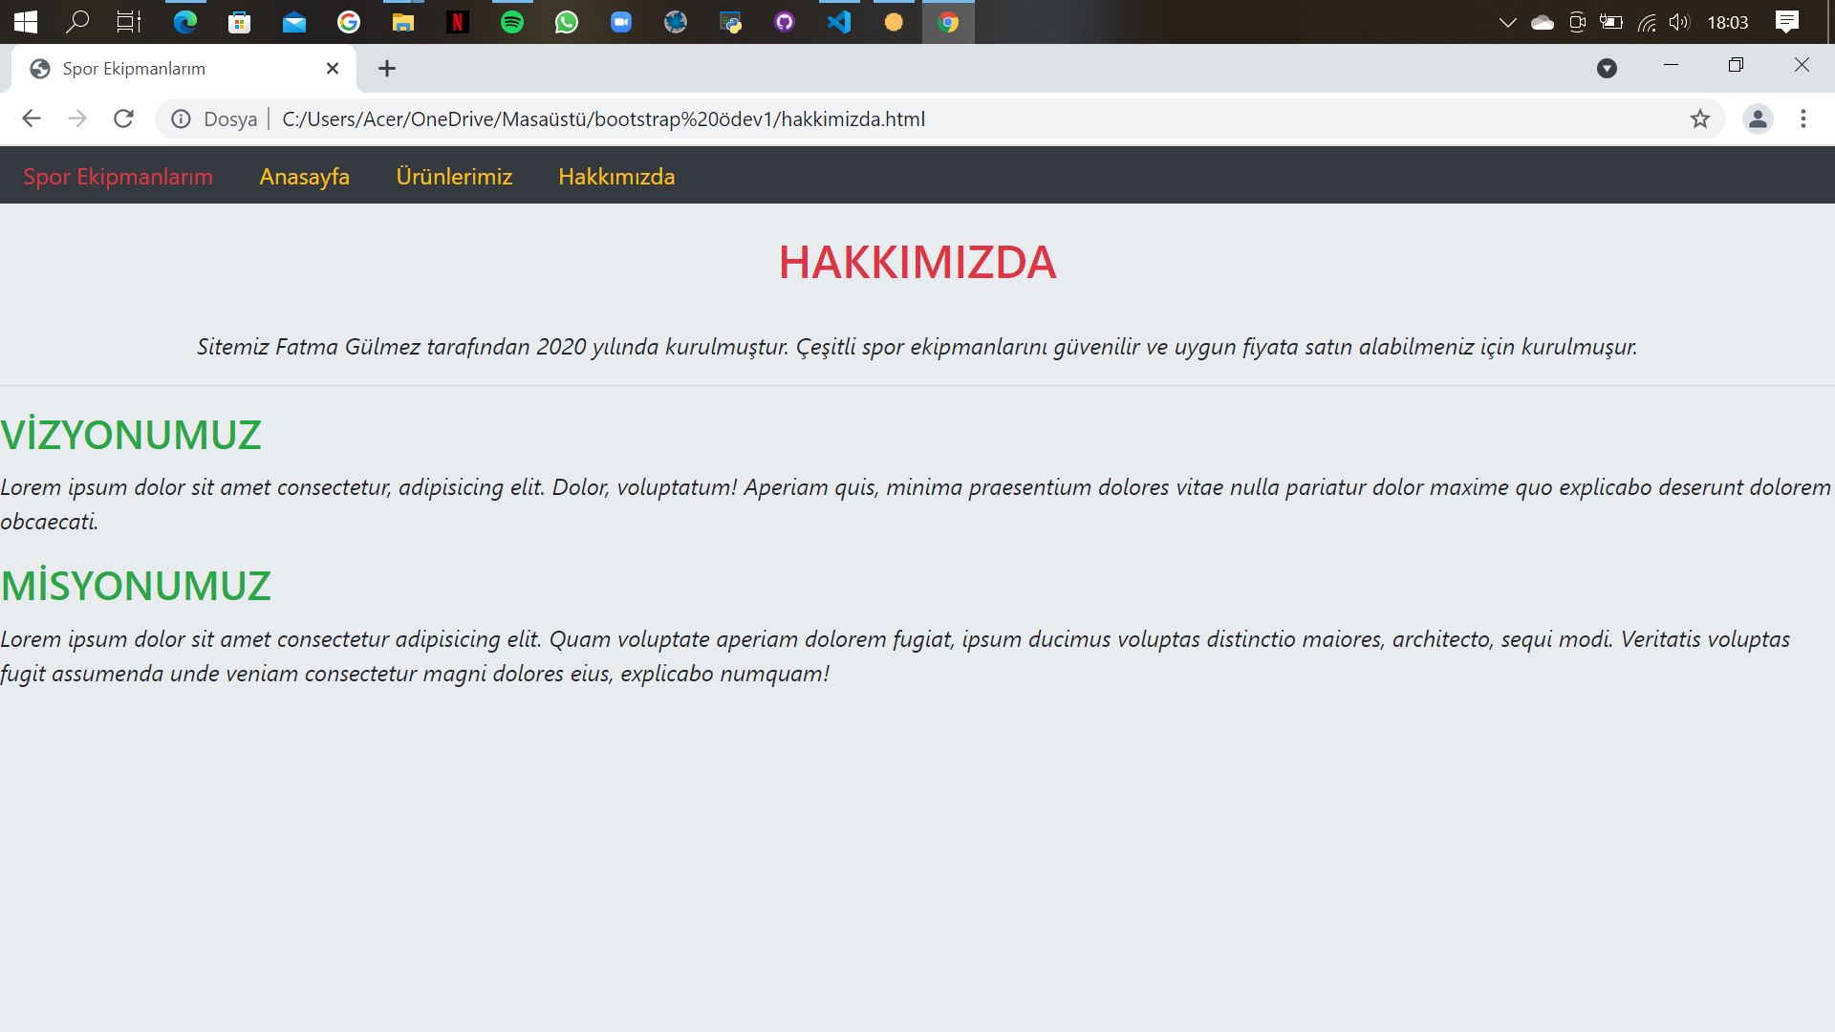Open the volume control in the tray
Viewport: 1835px width, 1032px height.
[1679, 21]
